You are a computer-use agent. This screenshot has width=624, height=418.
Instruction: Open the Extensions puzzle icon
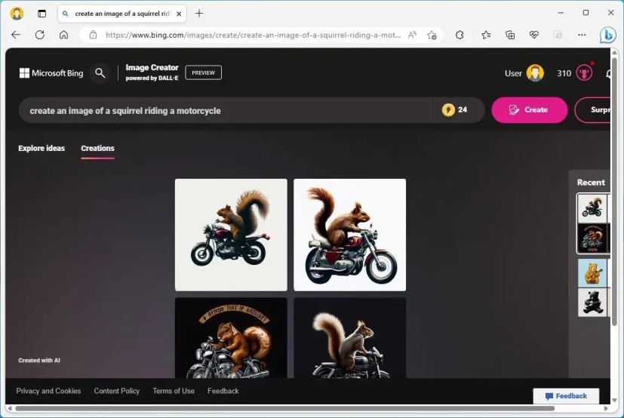(x=460, y=35)
